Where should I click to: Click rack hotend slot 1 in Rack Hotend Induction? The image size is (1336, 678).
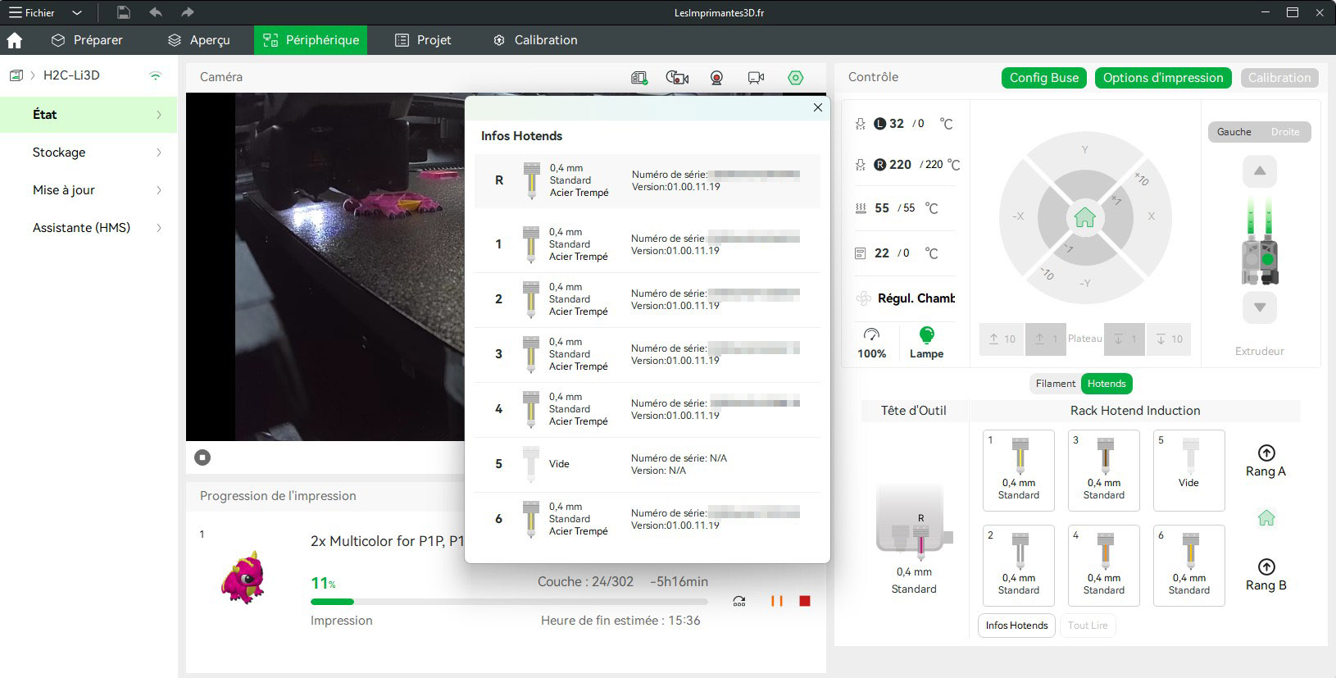click(x=1018, y=471)
